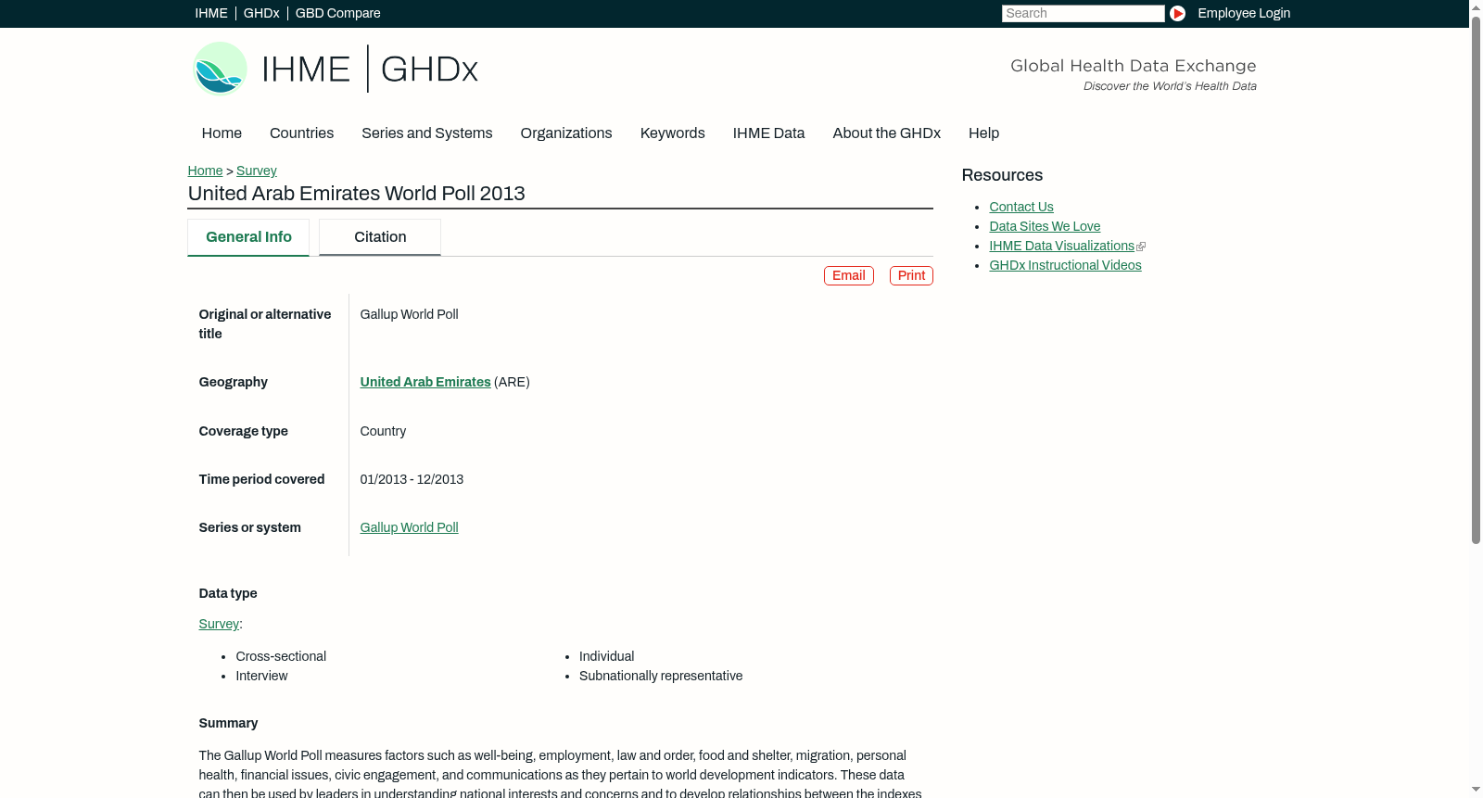Image resolution: width=1483 pixels, height=798 pixels.
Task: Click Survey in the breadcrumb
Action: [x=257, y=171]
